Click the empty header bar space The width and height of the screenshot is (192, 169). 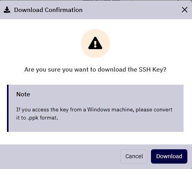tap(132, 10)
